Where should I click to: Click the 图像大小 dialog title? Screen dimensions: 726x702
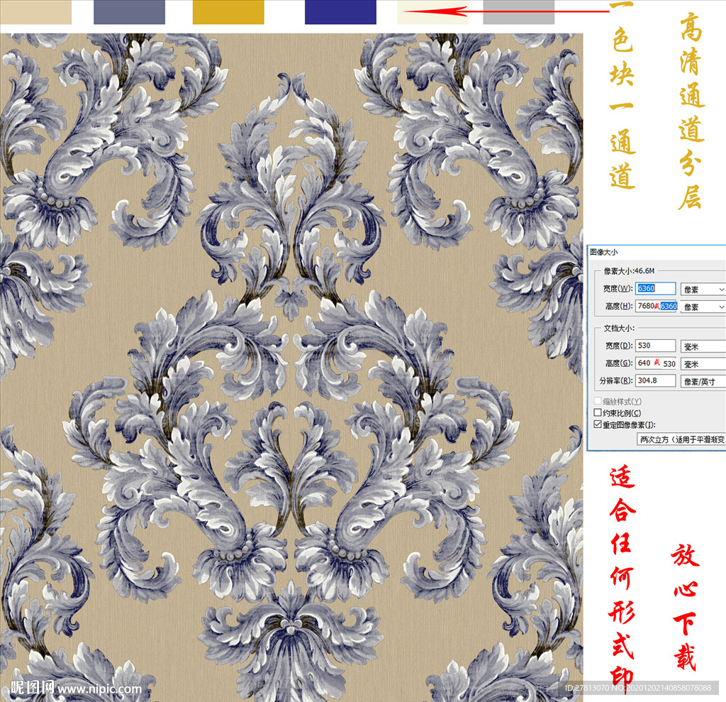pos(603,252)
